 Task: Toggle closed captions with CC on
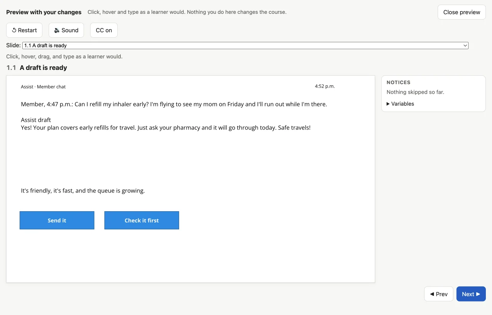pos(104,30)
